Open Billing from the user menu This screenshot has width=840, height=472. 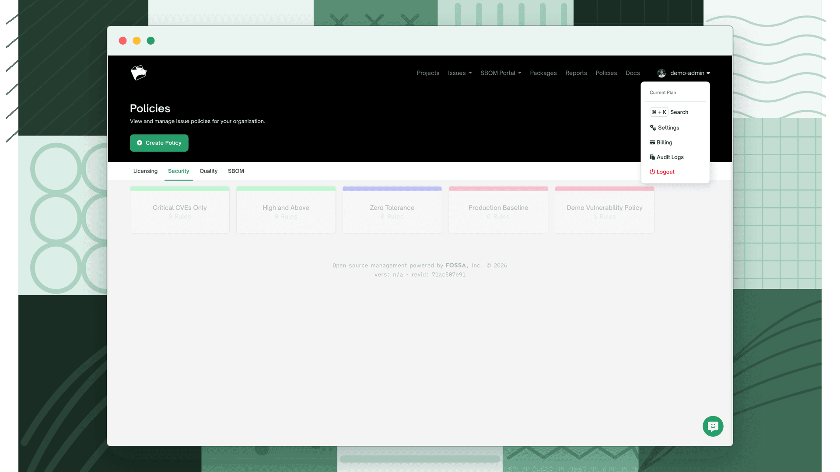675,142
